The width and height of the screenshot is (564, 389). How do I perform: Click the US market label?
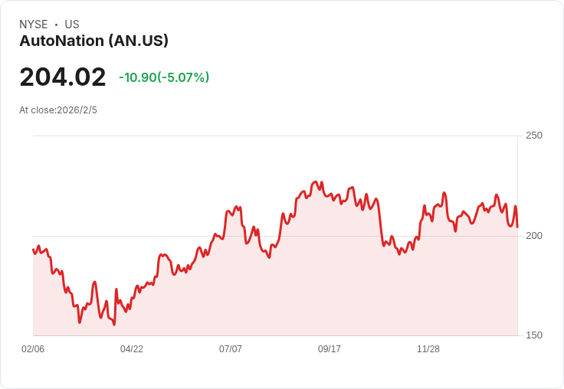72,25
